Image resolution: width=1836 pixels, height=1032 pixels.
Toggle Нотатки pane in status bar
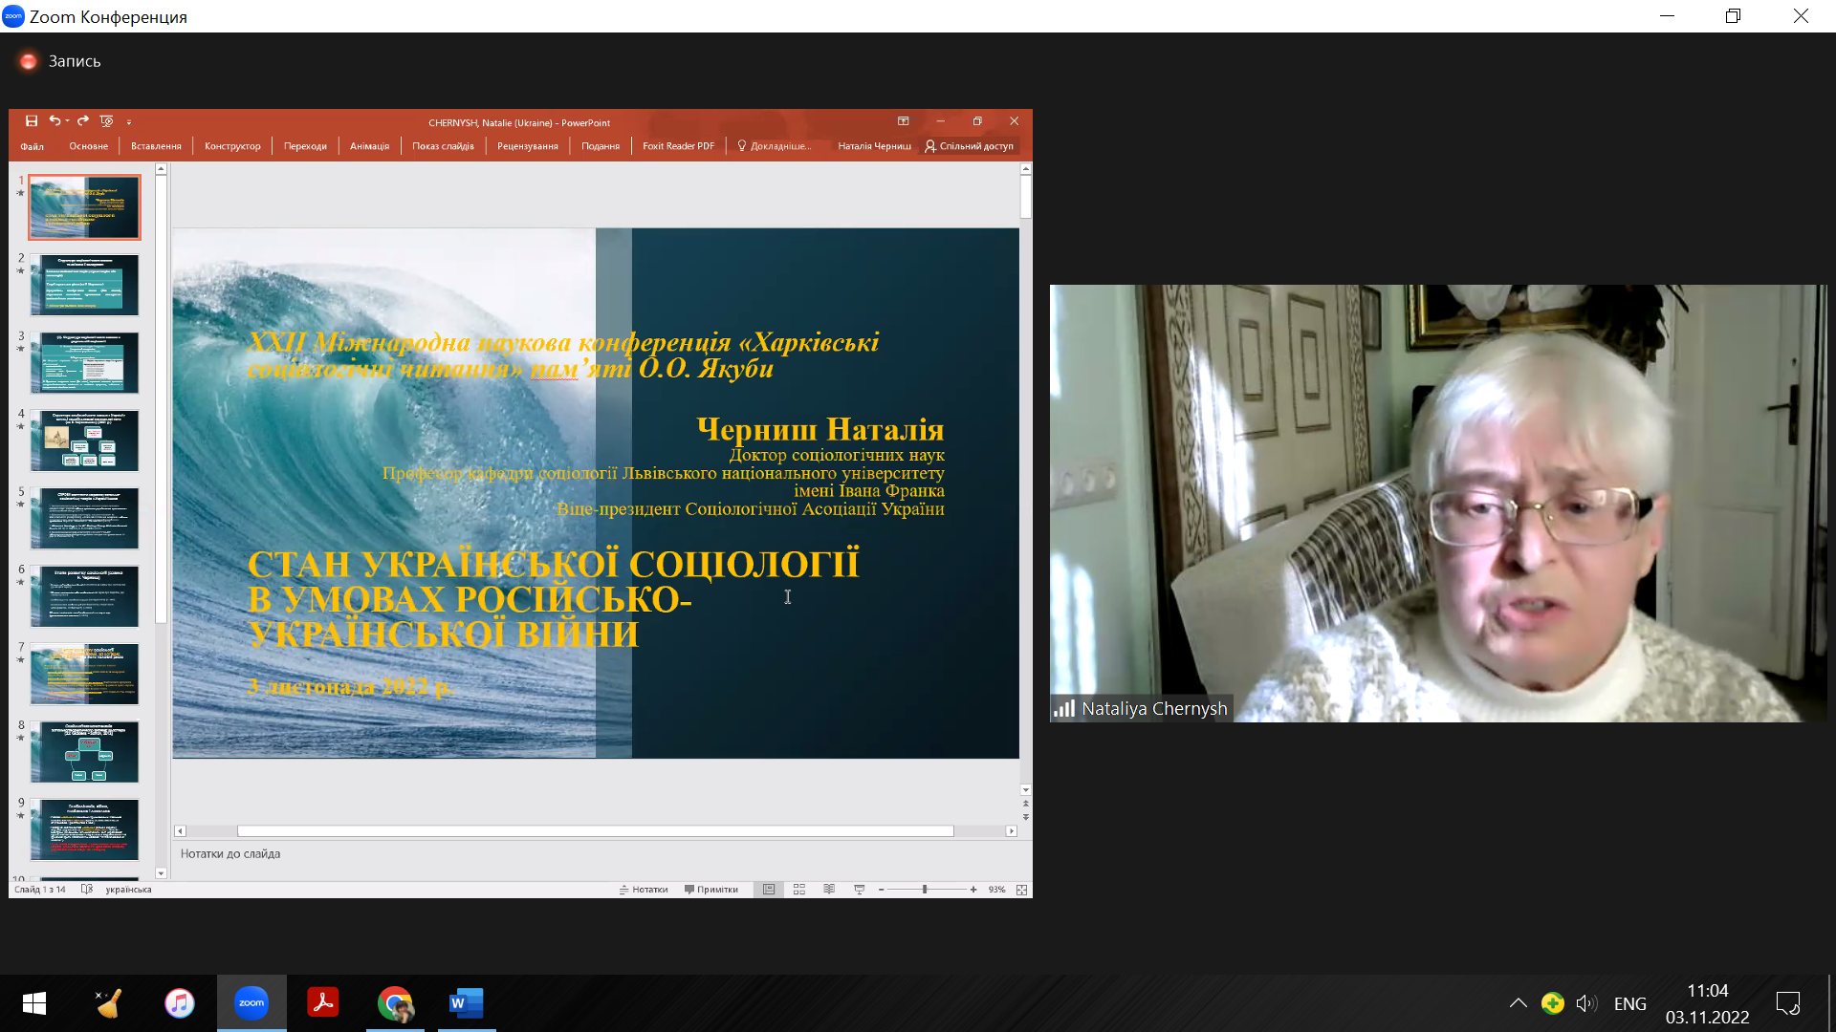pyautogui.click(x=644, y=890)
